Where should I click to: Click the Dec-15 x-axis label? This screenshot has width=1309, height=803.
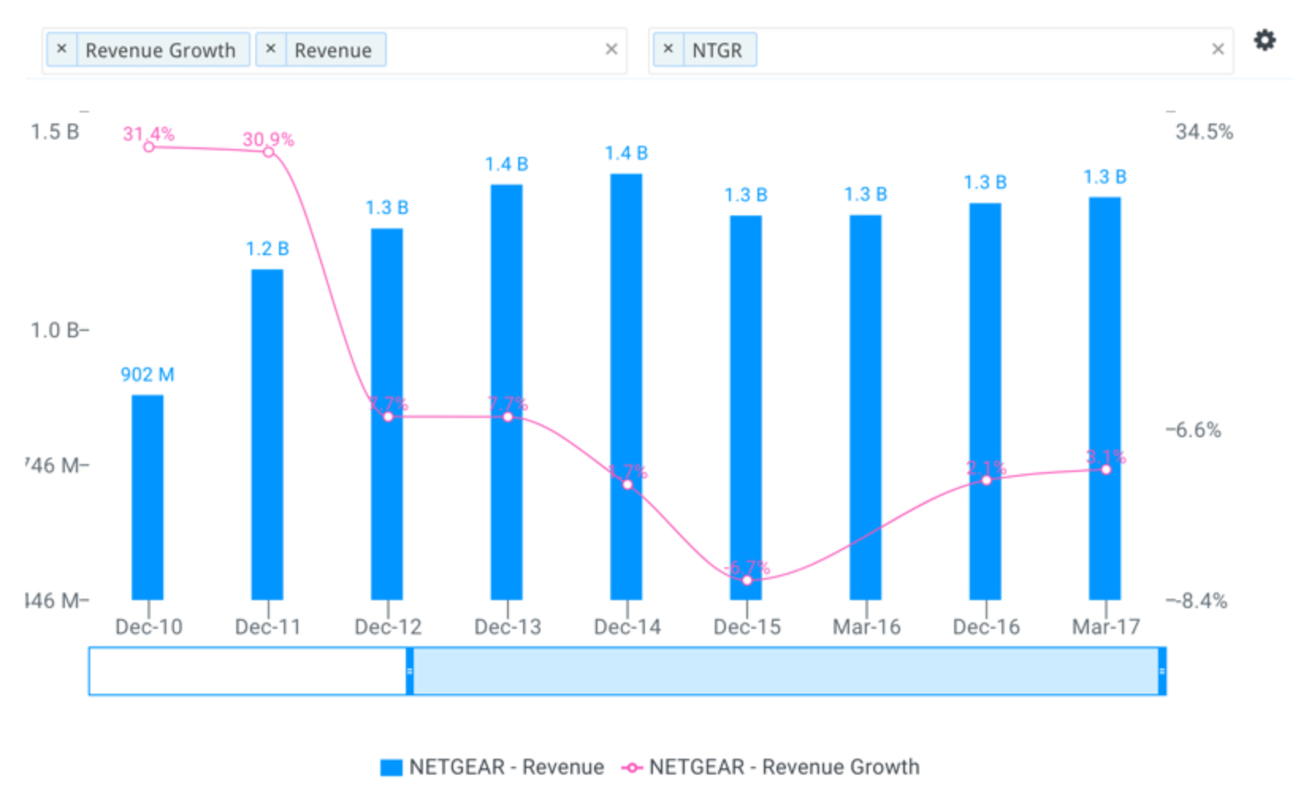point(747,627)
